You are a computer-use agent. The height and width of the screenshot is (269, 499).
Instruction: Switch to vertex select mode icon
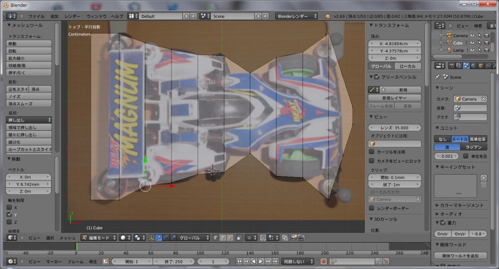click(215, 237)
